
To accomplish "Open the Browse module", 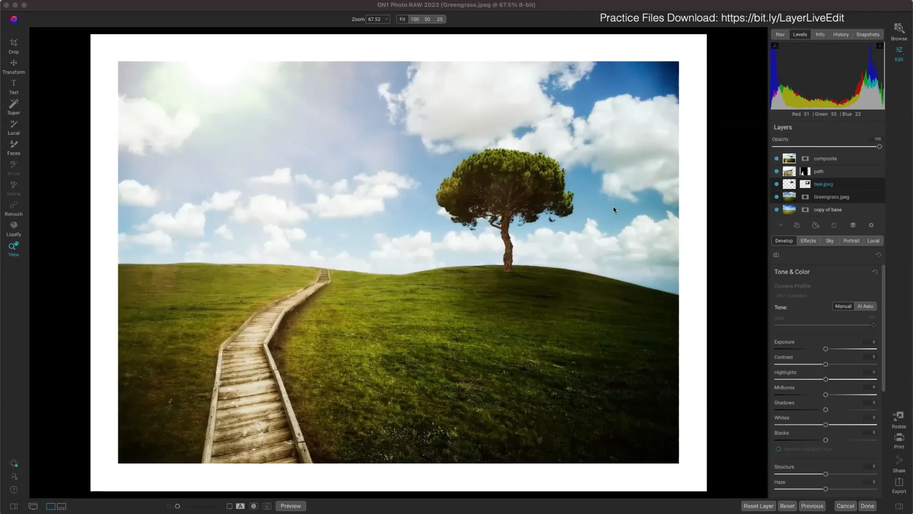I will pos(899,32).
